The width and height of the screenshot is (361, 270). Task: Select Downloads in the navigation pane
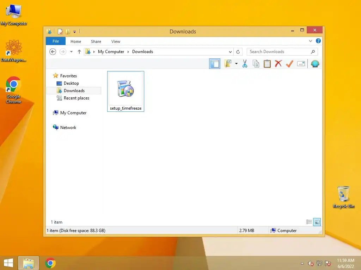point(74,90)
